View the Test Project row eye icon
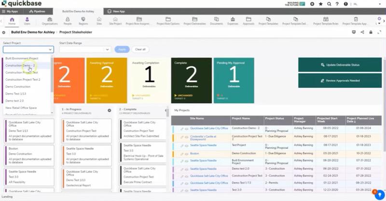This screenshot has width=386, height=201. 187,146
